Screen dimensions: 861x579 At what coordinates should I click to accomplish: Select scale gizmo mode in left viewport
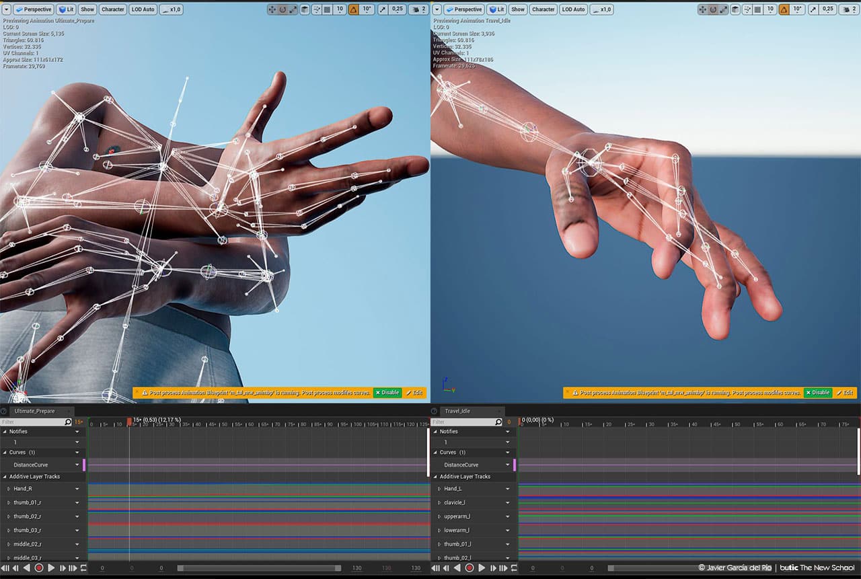pos(293,9)
